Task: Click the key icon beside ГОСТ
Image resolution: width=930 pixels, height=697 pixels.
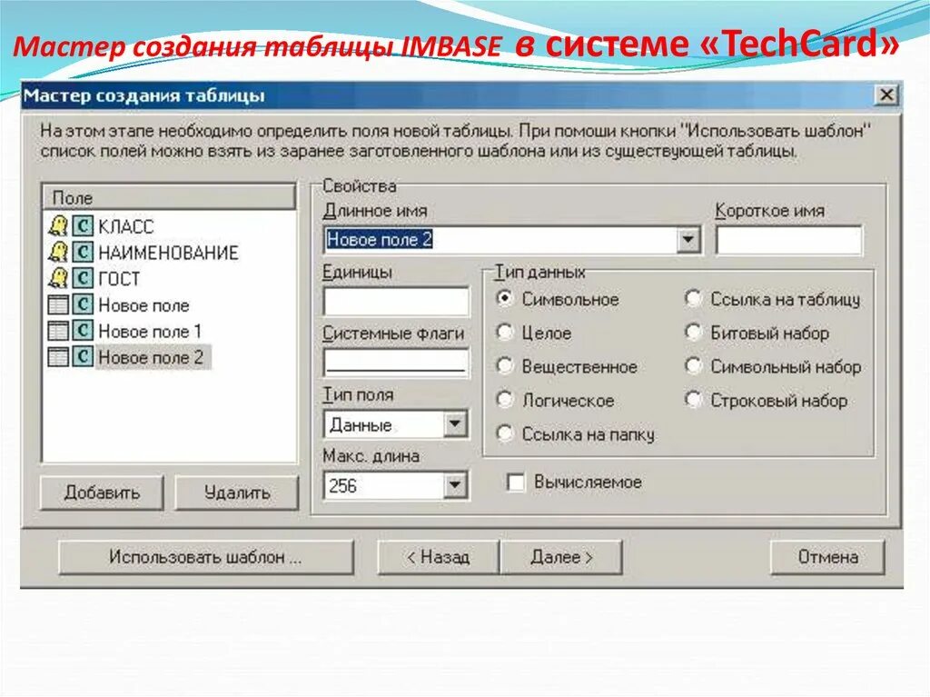Action: click(x=57, y=278)
